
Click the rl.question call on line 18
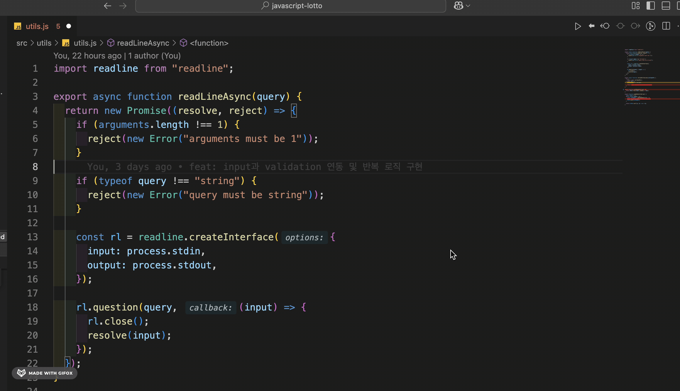(107, 307)
